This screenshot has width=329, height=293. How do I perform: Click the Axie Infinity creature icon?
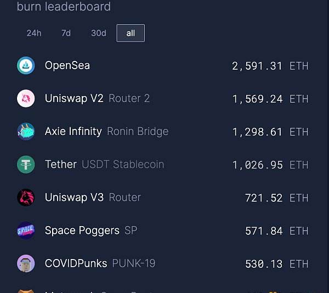click(x=26, y=132)
